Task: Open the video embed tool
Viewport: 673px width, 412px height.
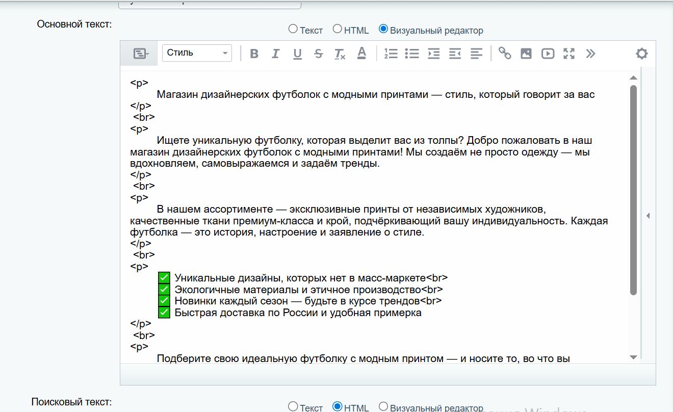Action: 548,53
